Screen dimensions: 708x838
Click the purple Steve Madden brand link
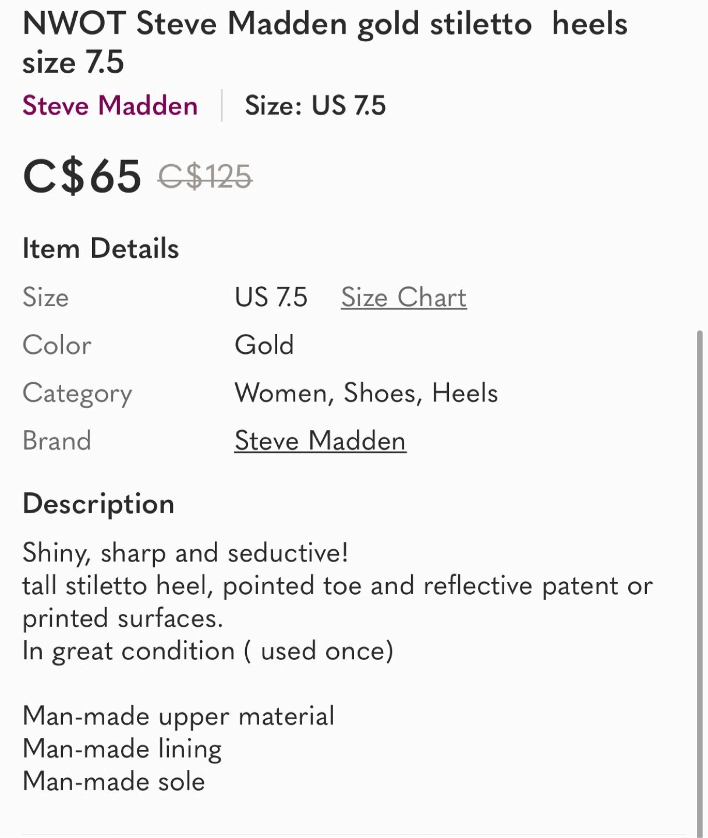click(110, 106)
